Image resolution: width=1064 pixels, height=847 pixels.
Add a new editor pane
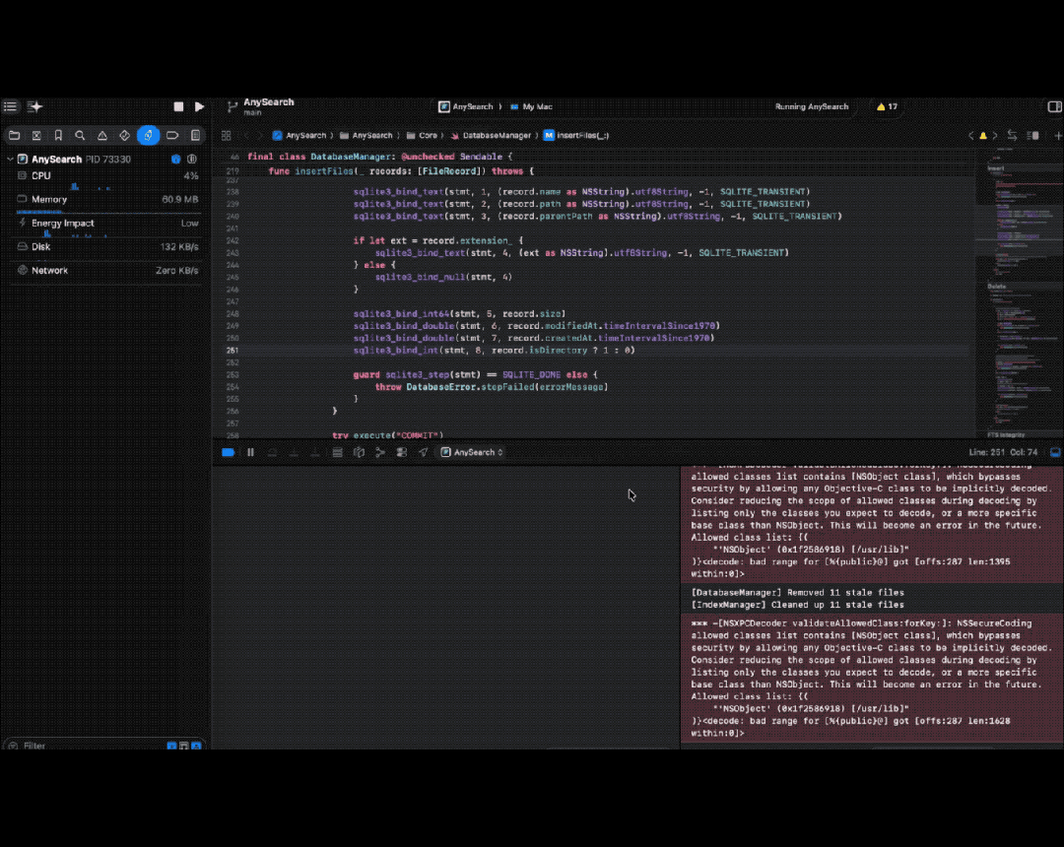[x=1057, y=136]
